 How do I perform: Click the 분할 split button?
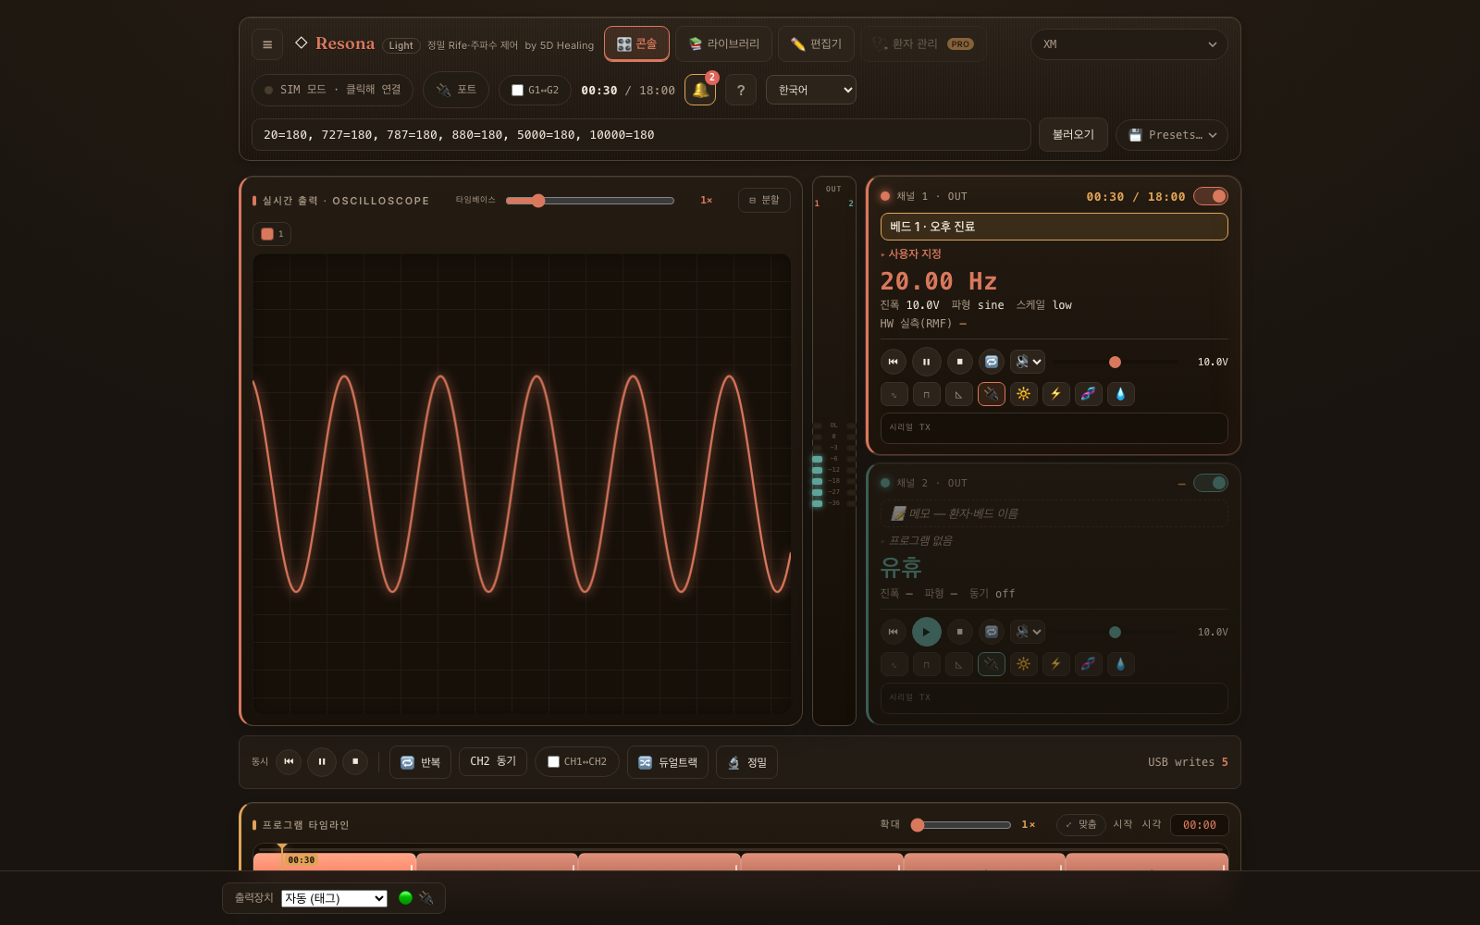point(764,200)
